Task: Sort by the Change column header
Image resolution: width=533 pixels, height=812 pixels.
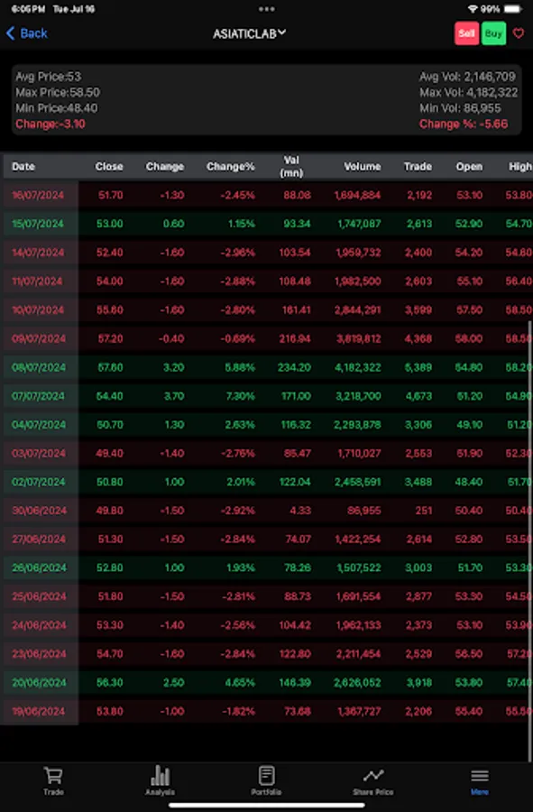Action: [164, 166]
